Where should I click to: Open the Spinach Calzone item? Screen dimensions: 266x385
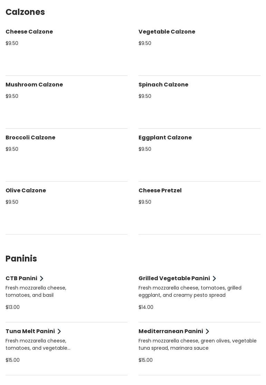pyautogui.click(x=163, y=85)
